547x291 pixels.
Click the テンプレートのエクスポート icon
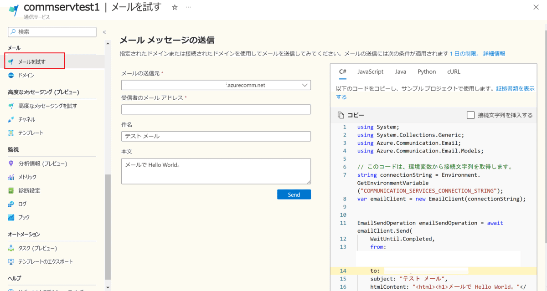[11, 262]
